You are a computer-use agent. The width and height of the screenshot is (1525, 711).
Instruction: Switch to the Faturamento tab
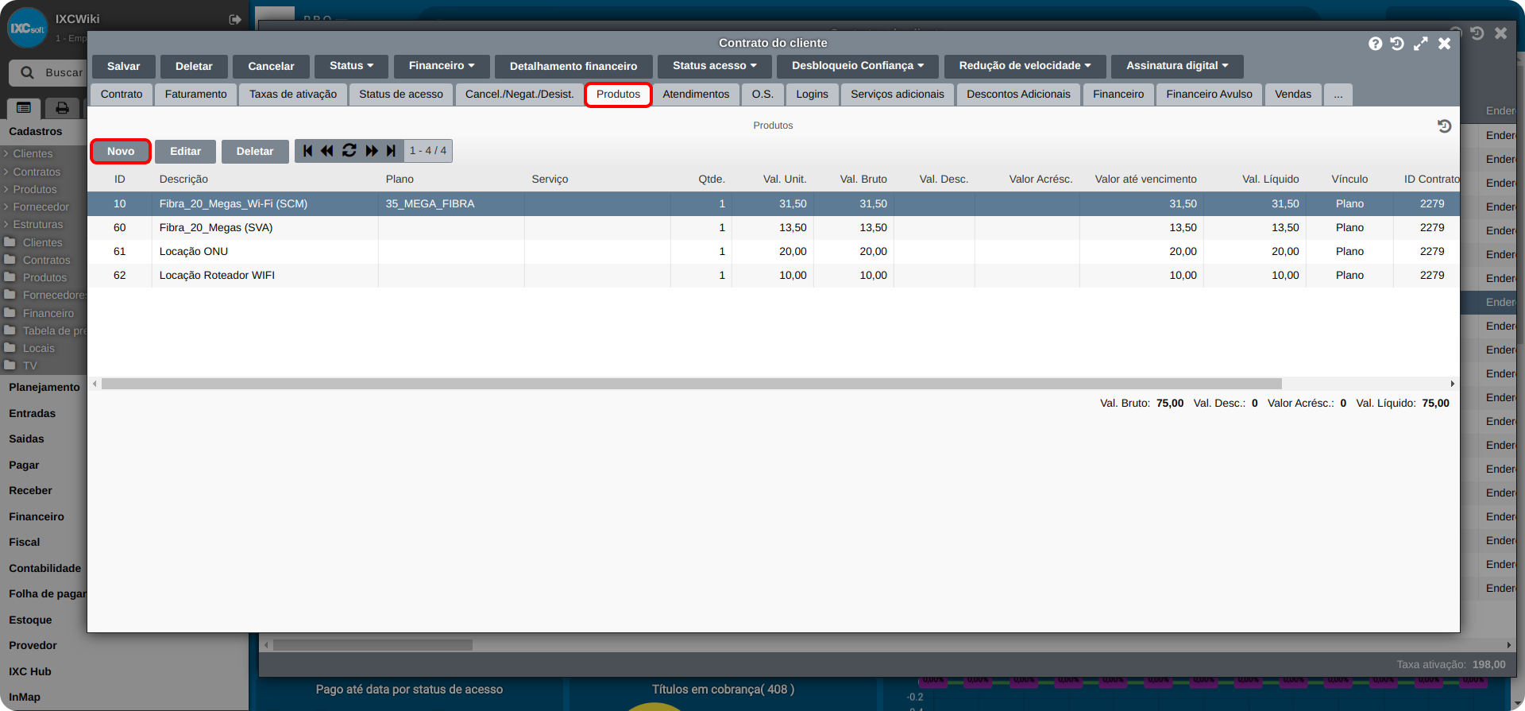point(195,95)
